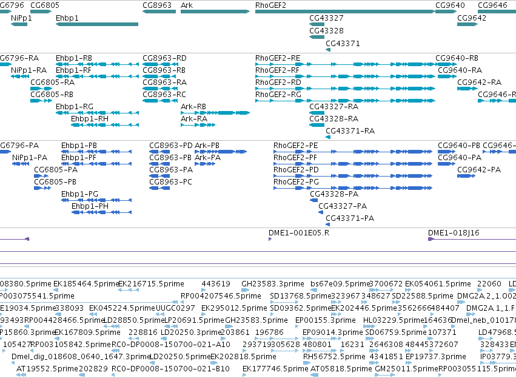The image size is (516, 378).
Task: Click transcript Ehbp1-RB
Action: pos(97,64)
